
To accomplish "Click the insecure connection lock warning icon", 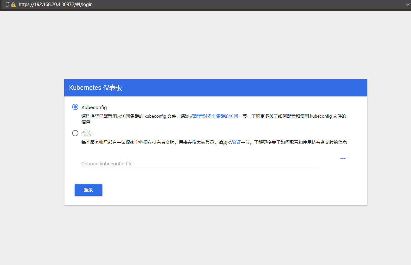I will coord(14,4).
